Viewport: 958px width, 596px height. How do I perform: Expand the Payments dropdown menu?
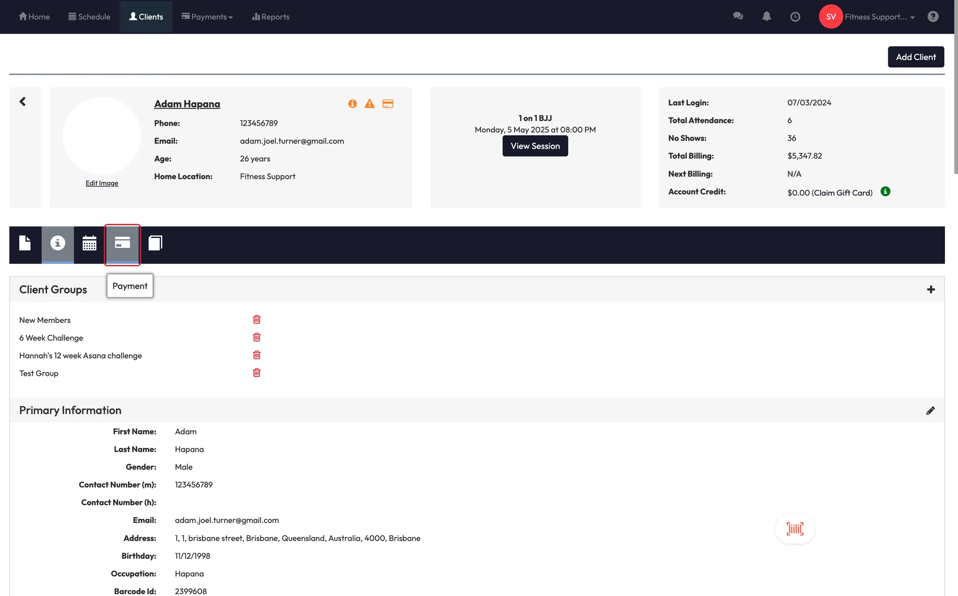[x=207, y=17]
